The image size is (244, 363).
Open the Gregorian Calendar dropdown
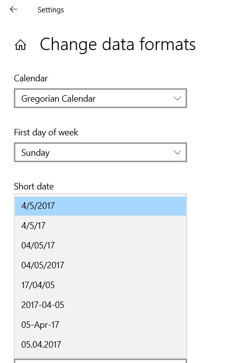[x=100, y=98]
